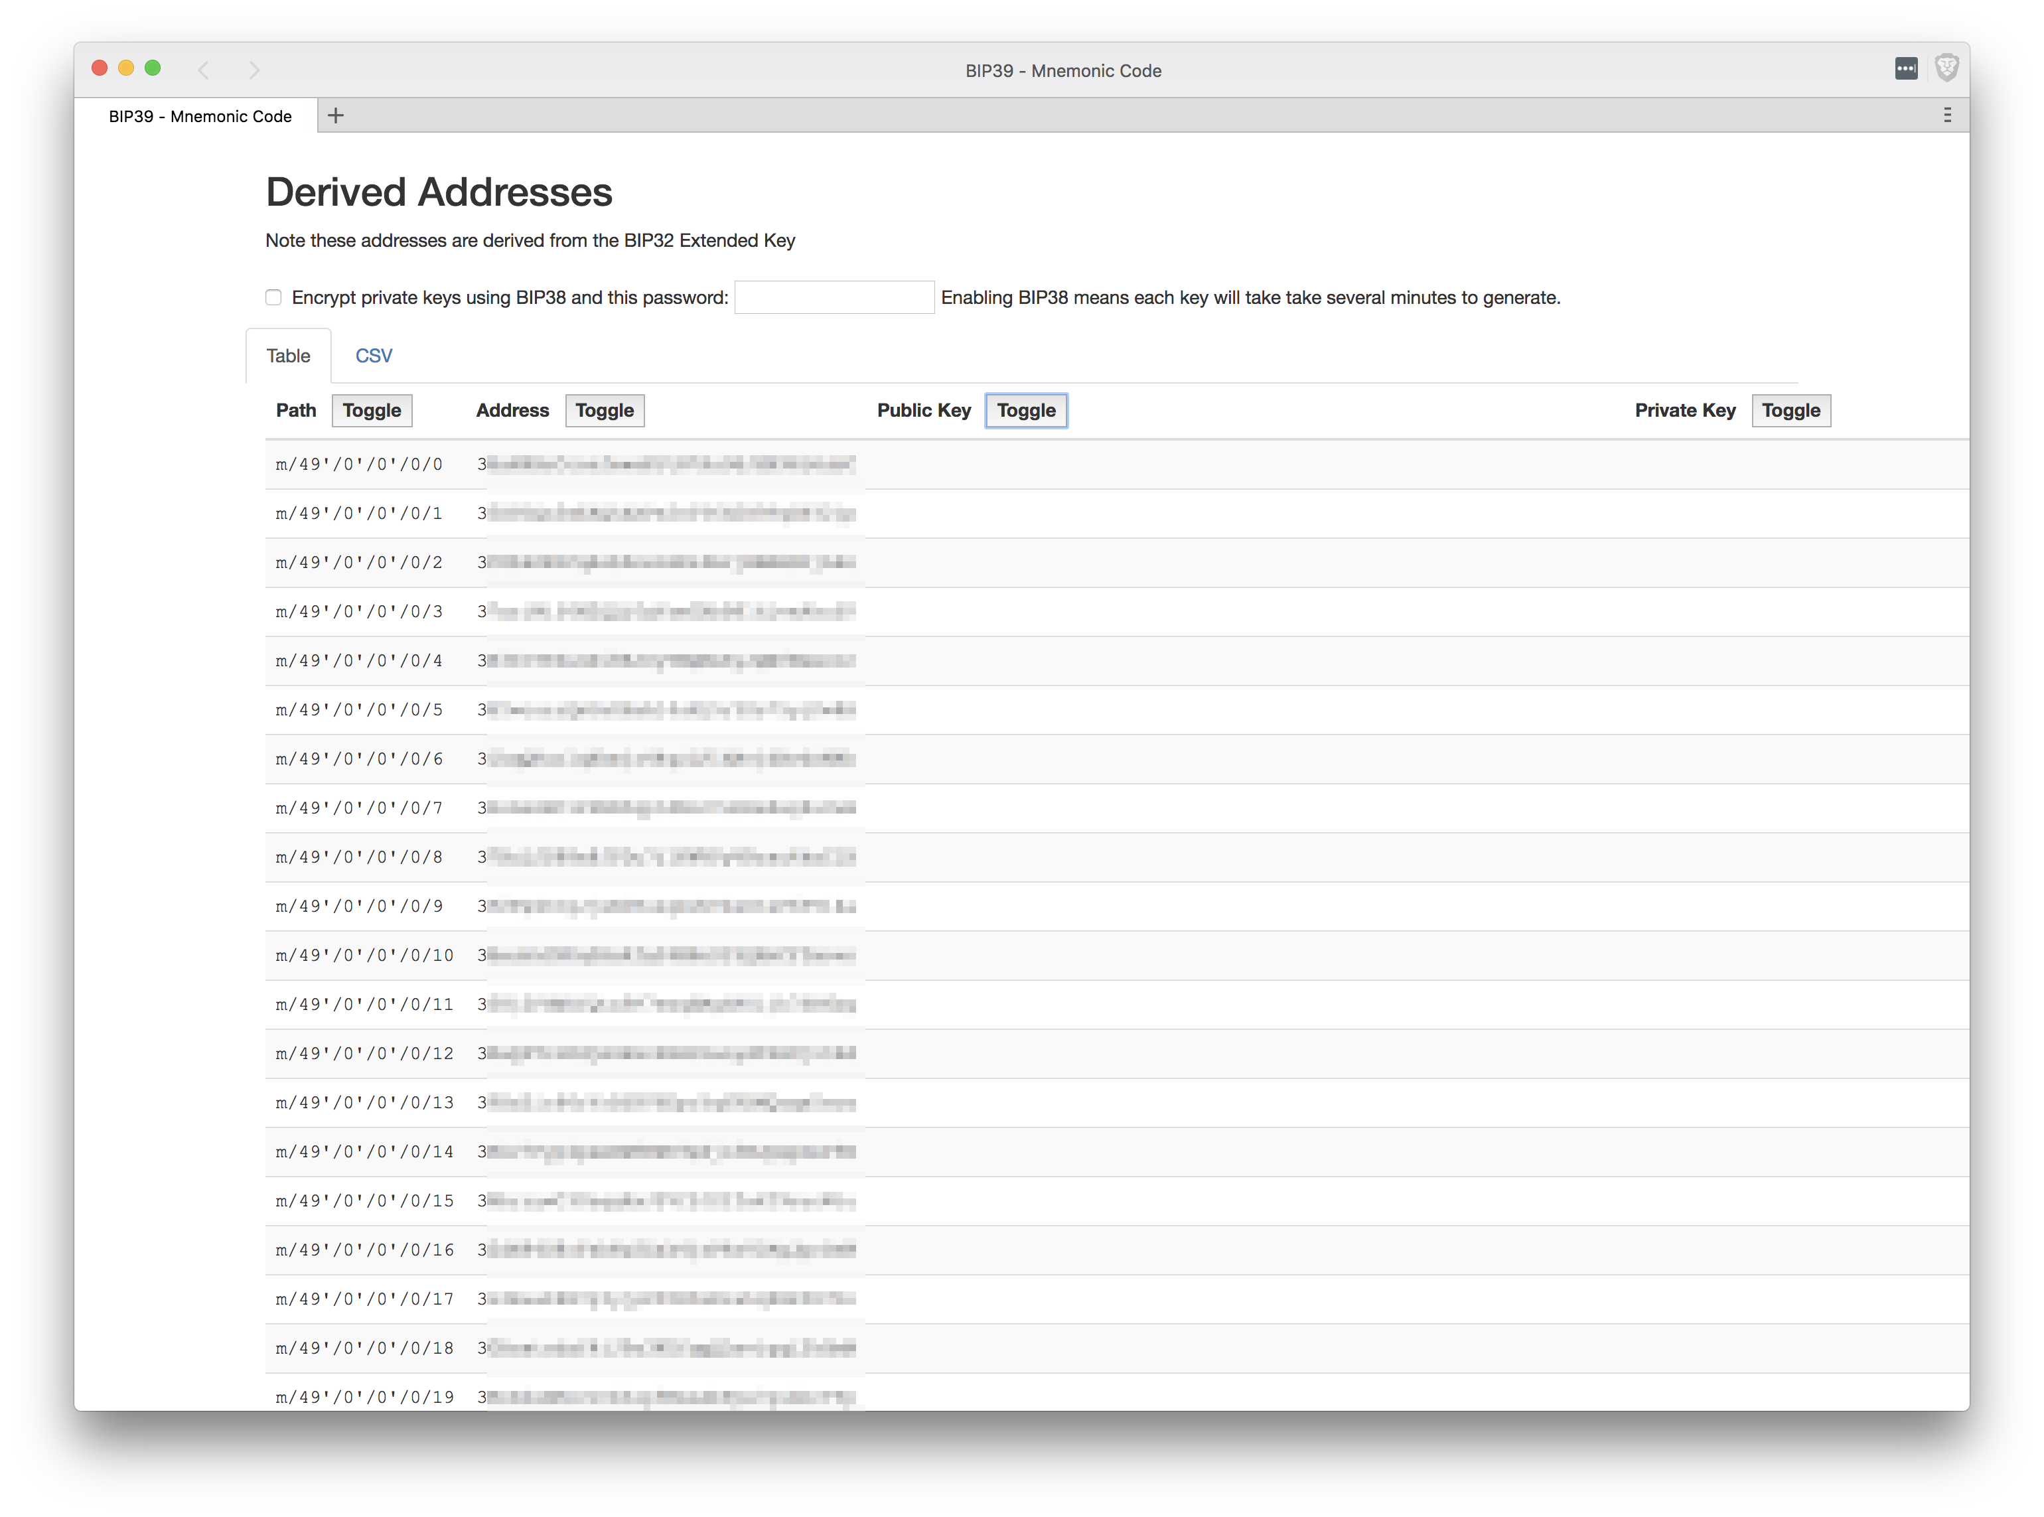Click the m/49'/0'/0'/0/0 path row

pyautogui.click(x=359, y=465)
